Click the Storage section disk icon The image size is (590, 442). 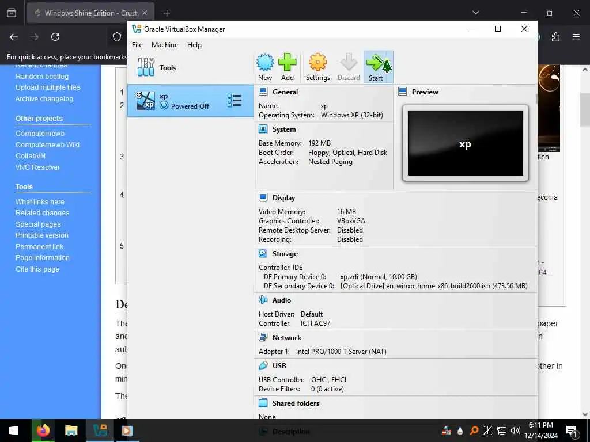[x=263, y=253]
